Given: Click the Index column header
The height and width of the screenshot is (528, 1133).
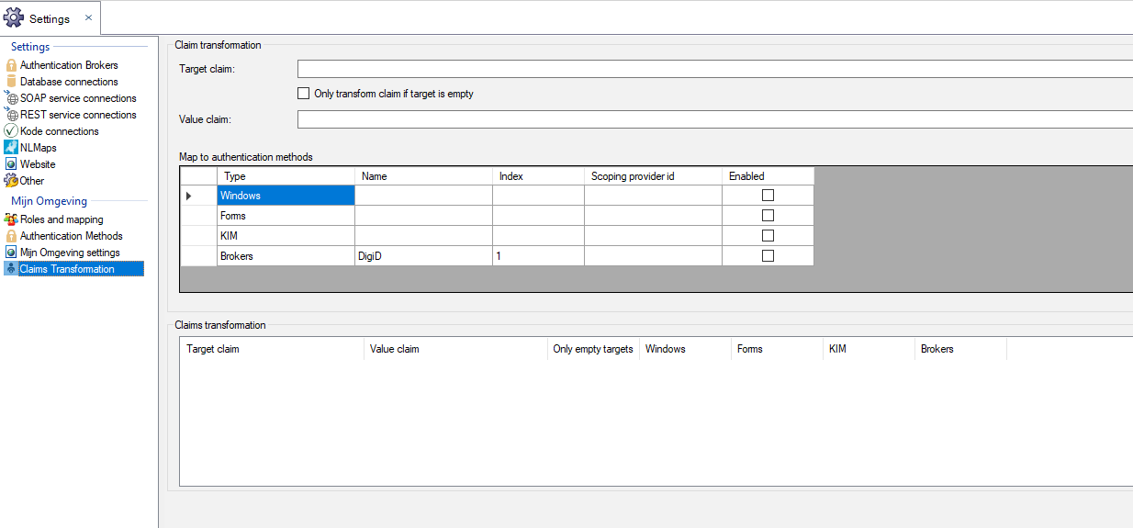Looking at the screenshot, I should [x=538, y=176].
